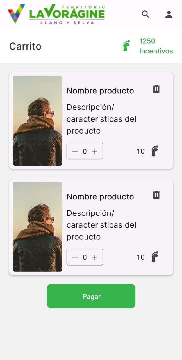Click the first product's footprint price icon
The width and height of the screenshot is (182, 360).
pos(155,151)
